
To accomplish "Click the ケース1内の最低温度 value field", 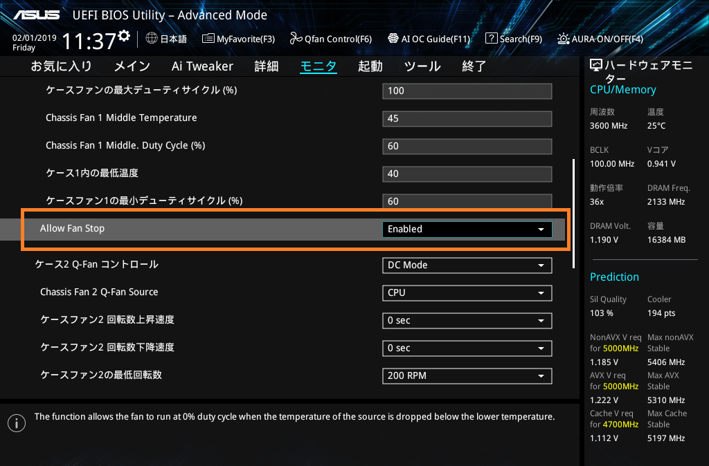I will pyautogui.click(x=467, y=174).
